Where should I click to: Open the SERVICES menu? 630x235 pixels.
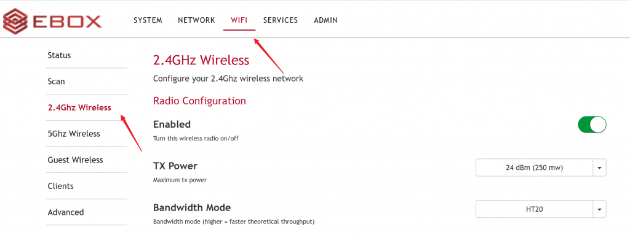click(x=281, y=20)
